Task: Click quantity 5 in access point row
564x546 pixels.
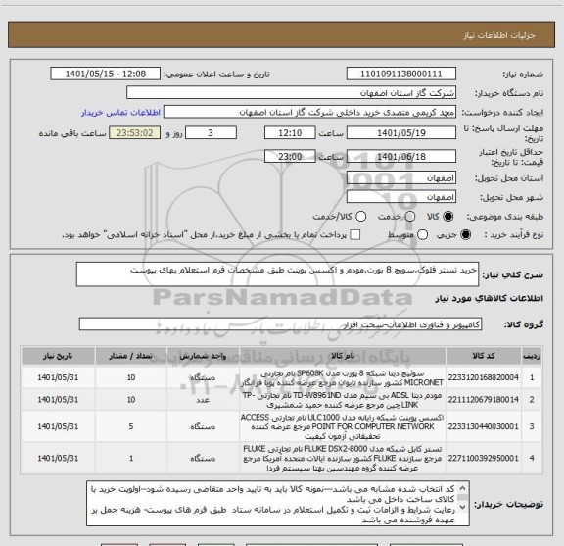Action: (x=131, y=426)
